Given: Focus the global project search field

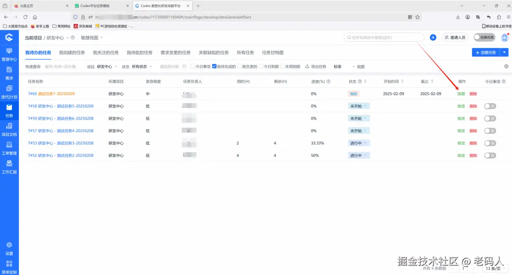Looking at the screenshot, I should pos(384,37).
